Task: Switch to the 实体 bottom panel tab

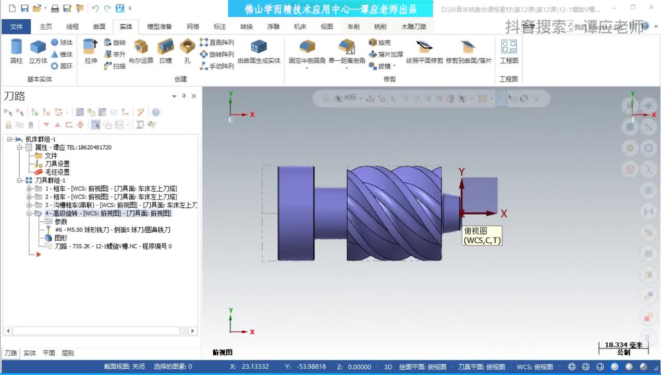Action: [x=30, y=353]
